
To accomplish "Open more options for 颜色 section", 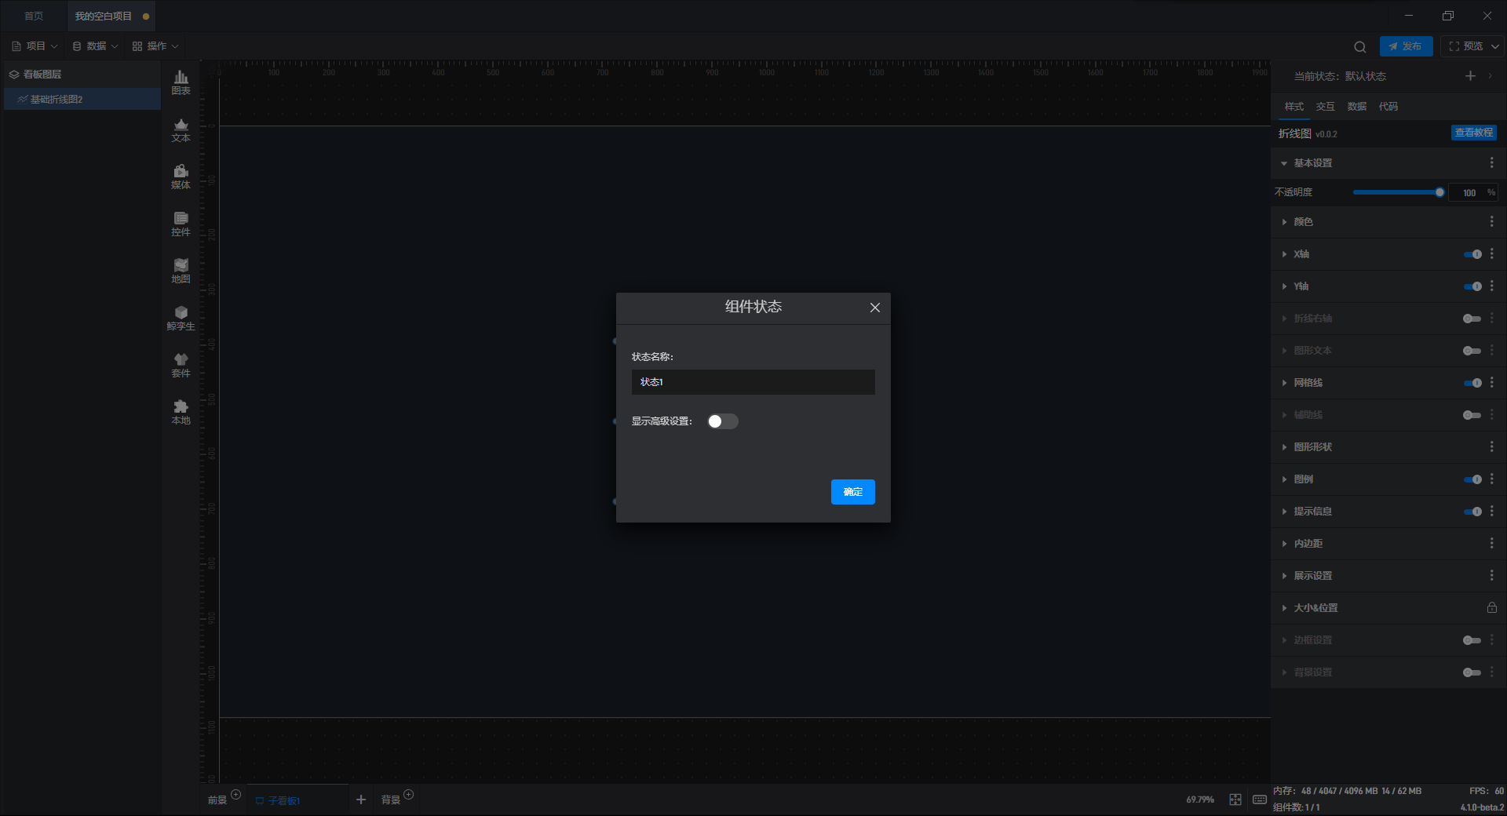I will click(x=1491, y=221).
